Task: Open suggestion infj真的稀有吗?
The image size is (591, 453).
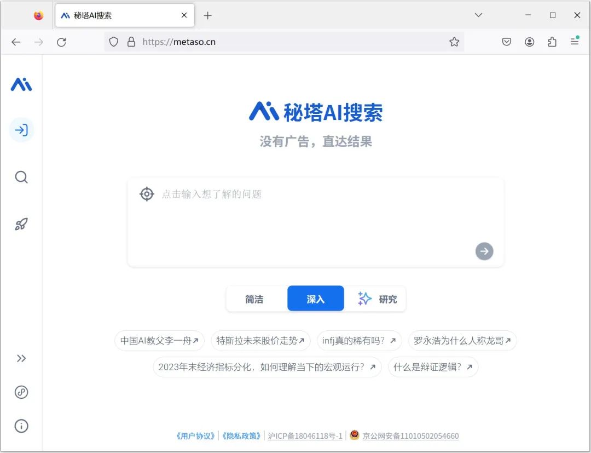Action: coord(359,341)
